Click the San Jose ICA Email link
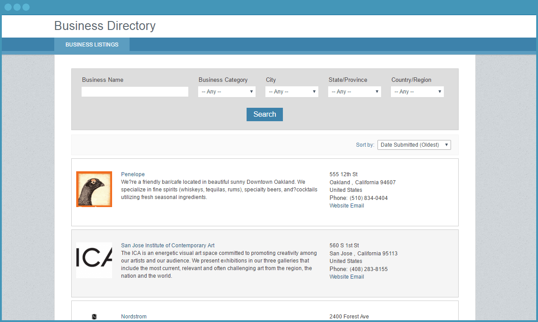 click(357, 277)
